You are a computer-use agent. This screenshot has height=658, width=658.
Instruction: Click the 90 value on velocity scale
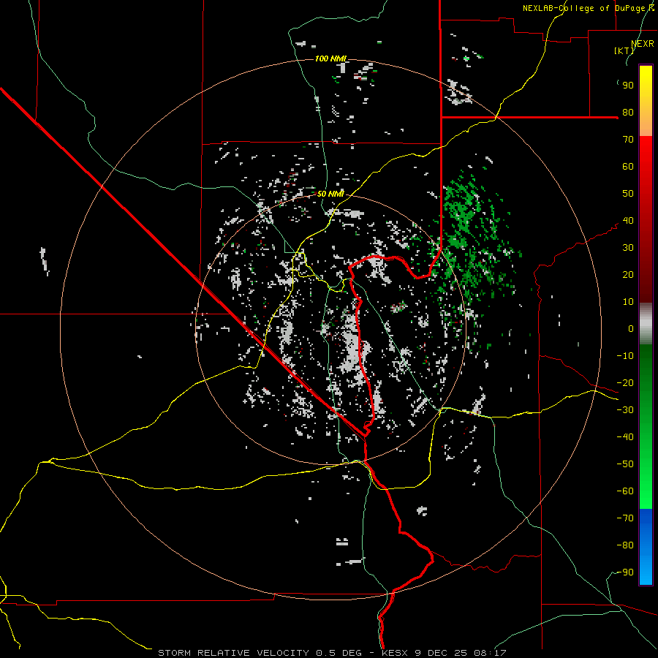[x=628, y=86]
